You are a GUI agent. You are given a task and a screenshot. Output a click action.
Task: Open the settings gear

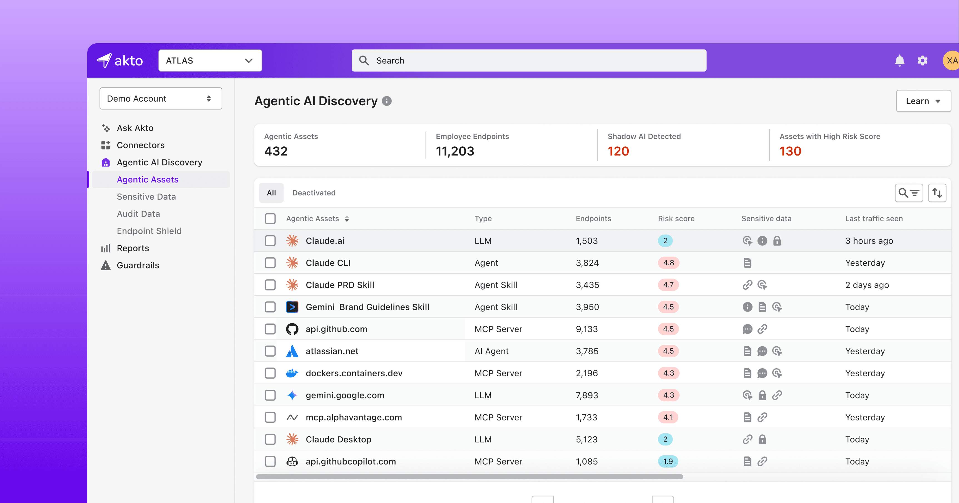[922, 60]
